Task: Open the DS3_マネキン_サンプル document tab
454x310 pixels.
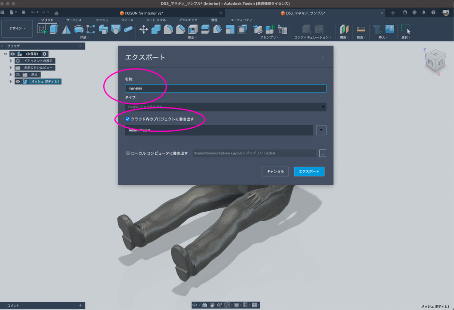Action: click(305, 13)
